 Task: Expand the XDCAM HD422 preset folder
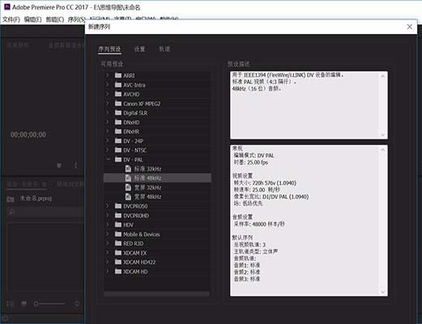click(x=108, y=262)
